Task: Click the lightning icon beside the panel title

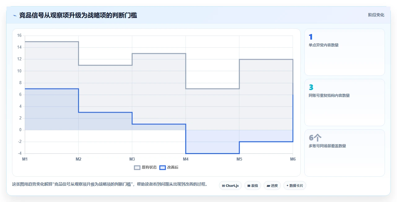Action: [x=15, y=15]
